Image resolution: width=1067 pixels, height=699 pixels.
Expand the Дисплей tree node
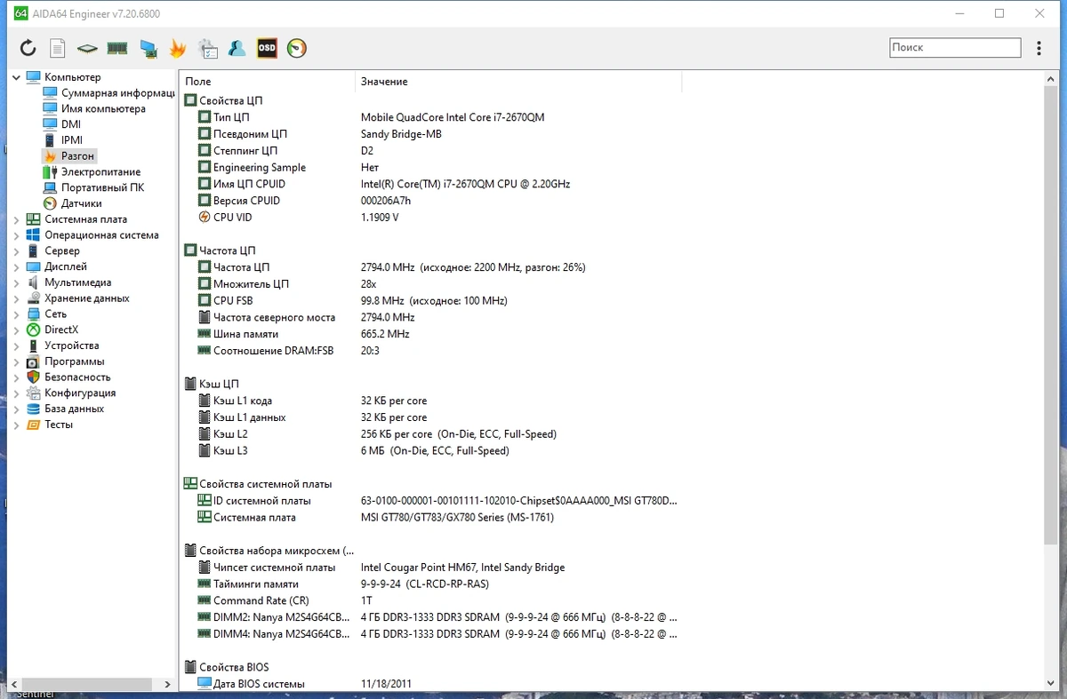16,266
